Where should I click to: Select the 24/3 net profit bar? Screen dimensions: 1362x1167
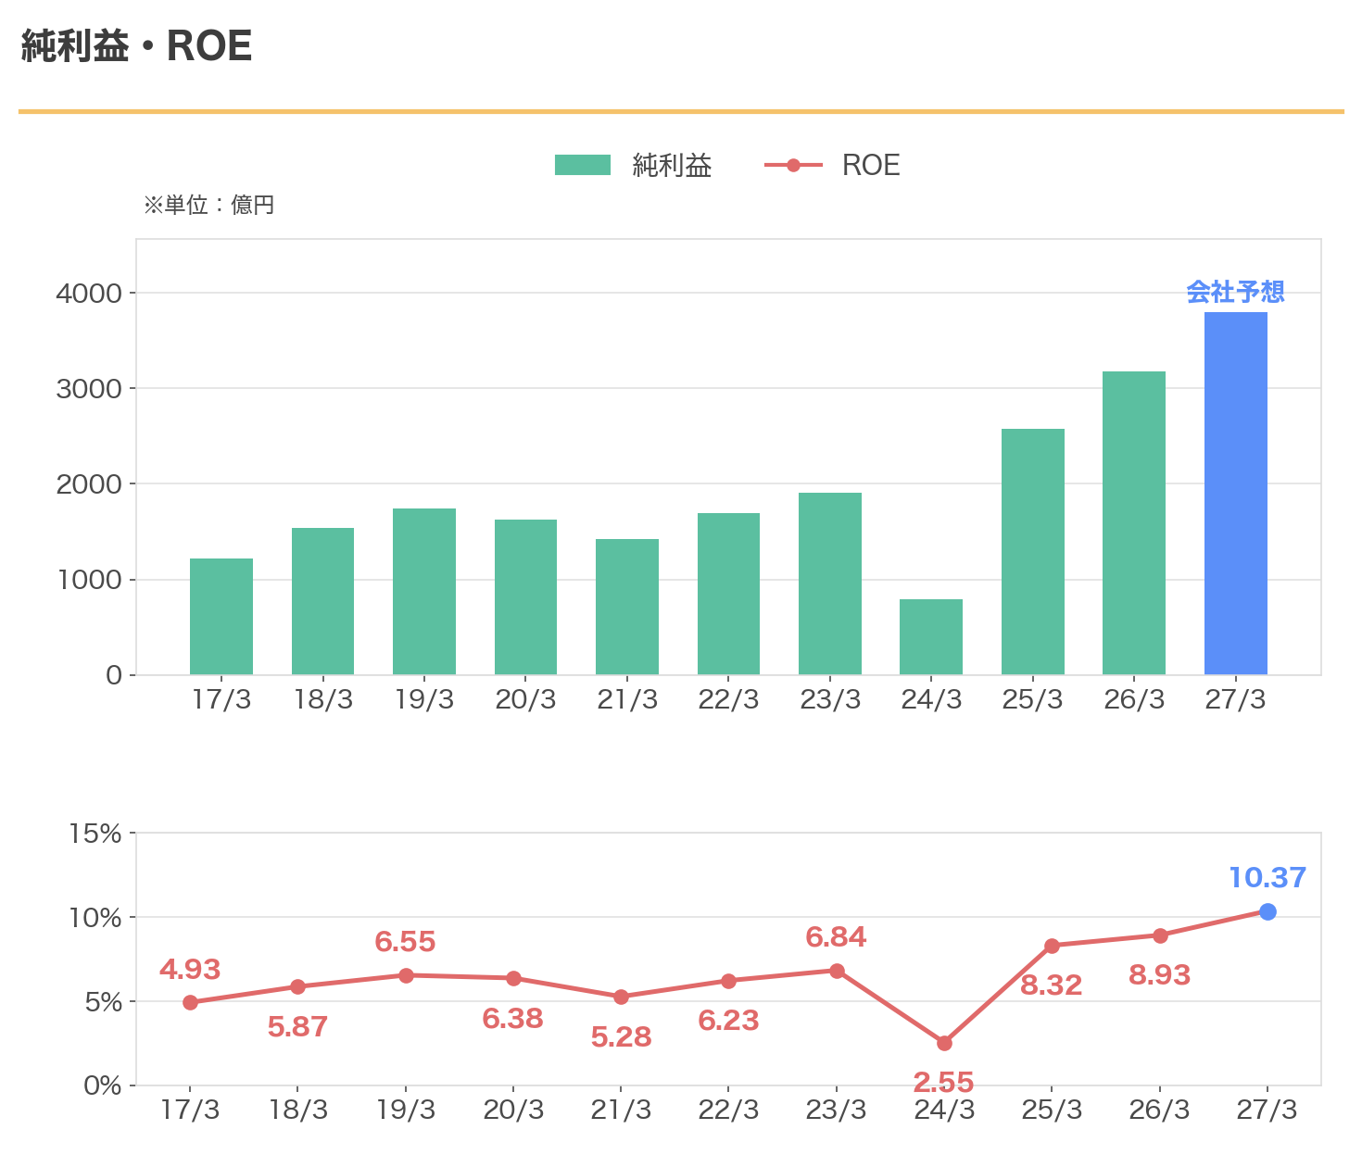click(931, 637)
